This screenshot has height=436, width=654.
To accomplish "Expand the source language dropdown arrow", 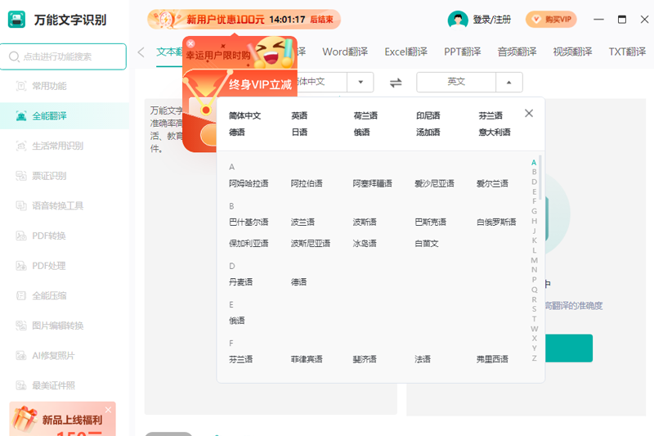I will (361, 82).
